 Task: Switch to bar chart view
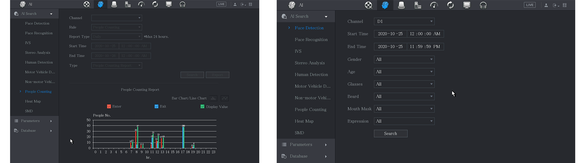pos(214,98)
